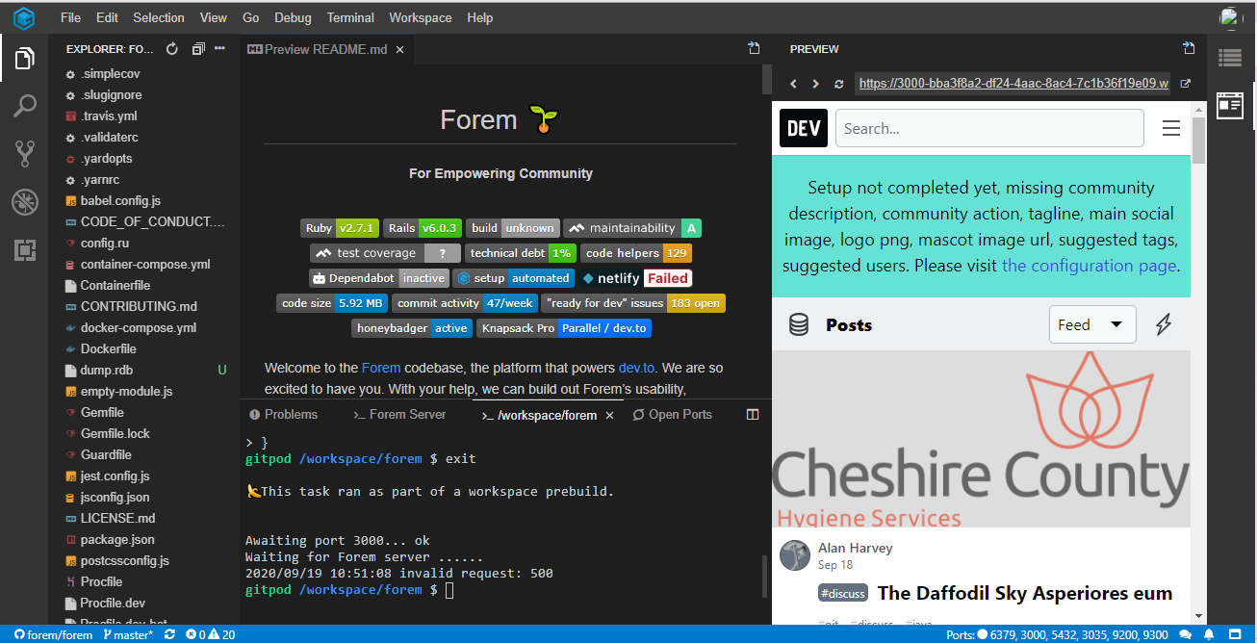The height and width of the screenshot is (643, 1257).
Task: Click the open source icon for README preview
Action: pyautogui.click(x=754, y=48)
